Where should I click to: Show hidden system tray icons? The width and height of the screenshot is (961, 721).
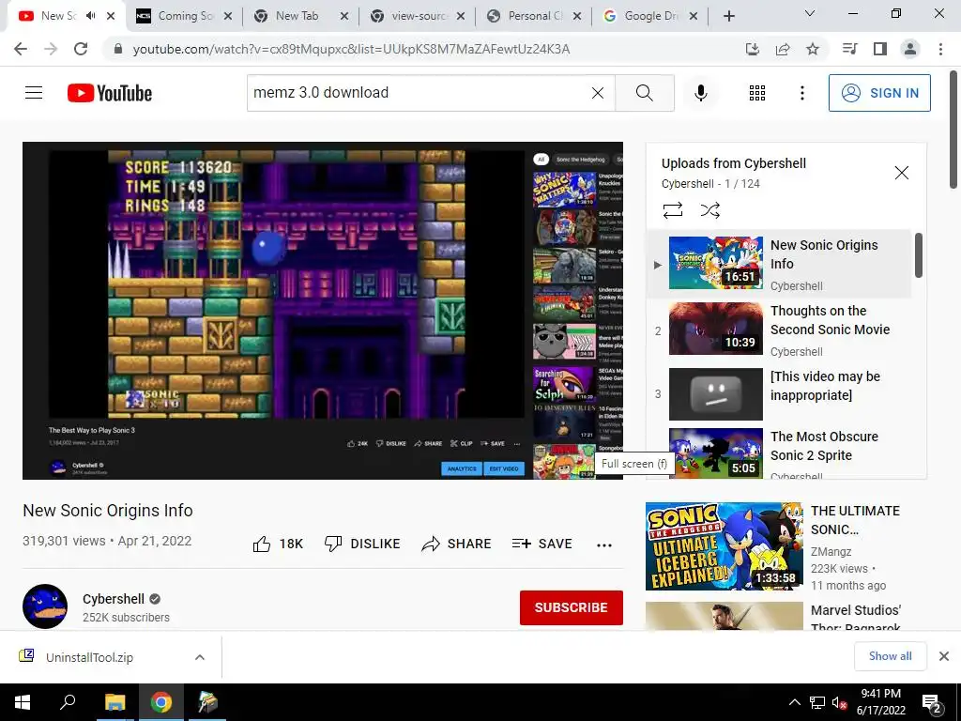tap(794, 702)
